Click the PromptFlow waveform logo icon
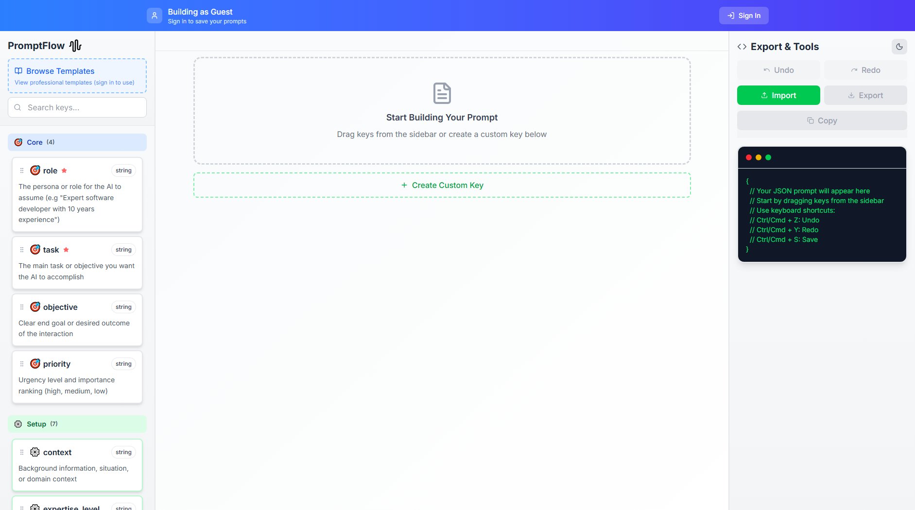This screenshot has height=510, width=915. 75,46
